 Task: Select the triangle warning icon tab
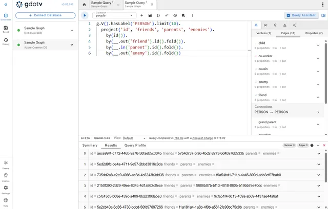pyautogui.click(x=285, y=25)
